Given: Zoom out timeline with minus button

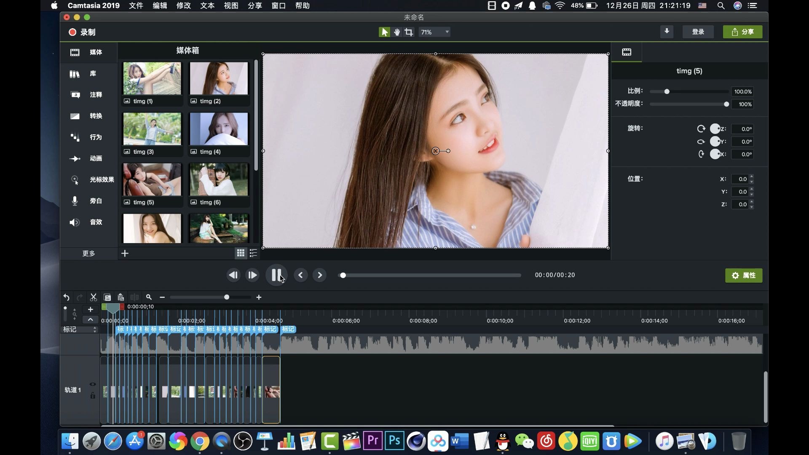Looking at the screenshot, I should (162, 297).
